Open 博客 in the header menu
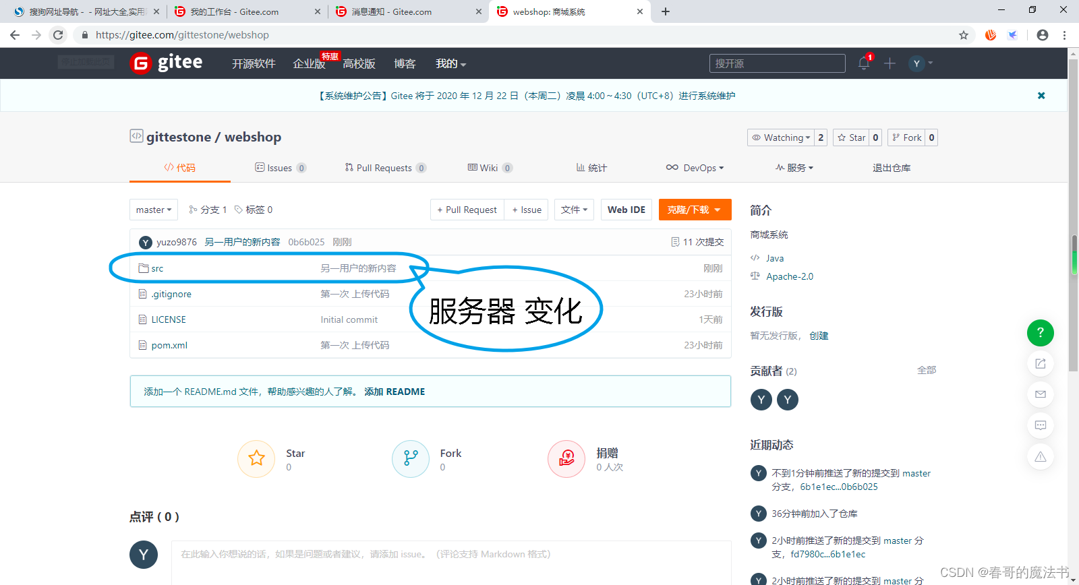This screenshot has height=585, width=1079. tap(405, 63)
